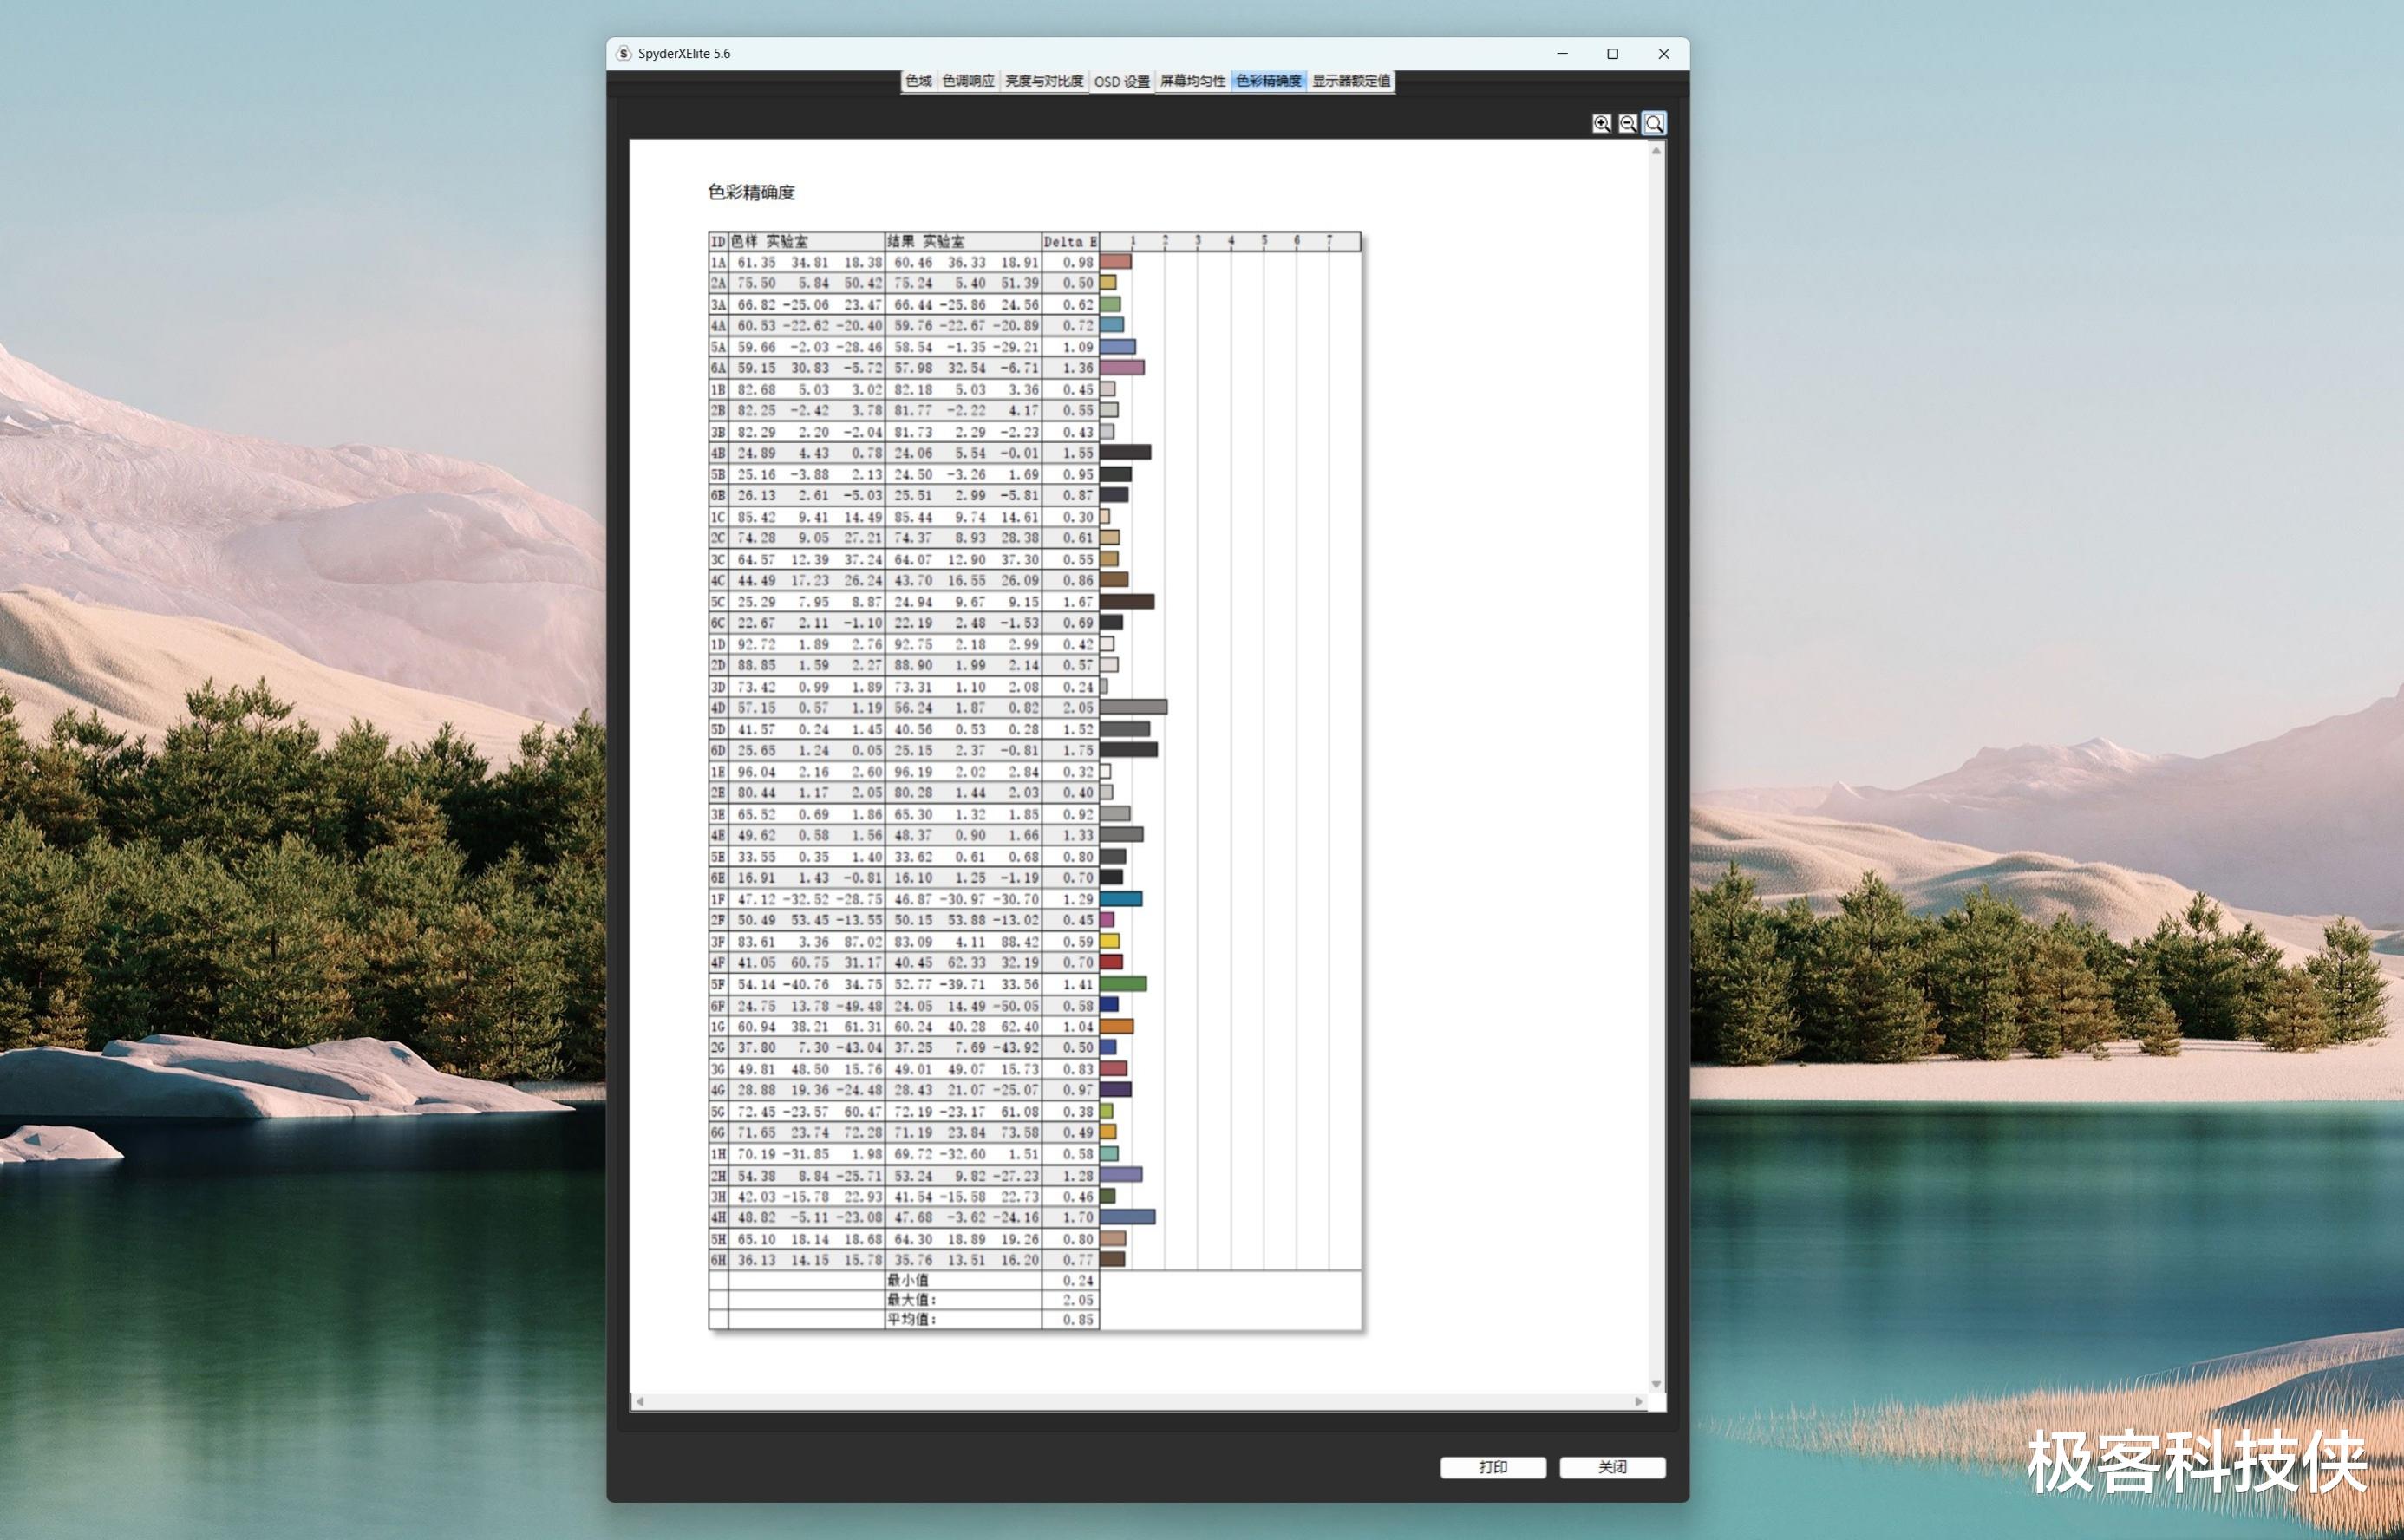Viewport: 2404px width, 1540px height.
Task: Click the fit-to-window magnifier icon
Action: point(1654,123)
